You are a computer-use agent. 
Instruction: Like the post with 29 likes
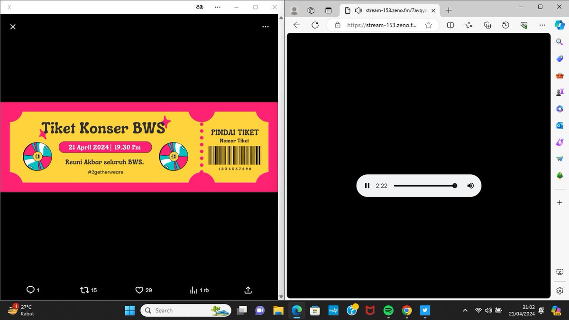click(x=144, y=290)
